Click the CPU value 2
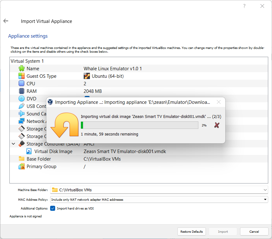 [85, 84]
